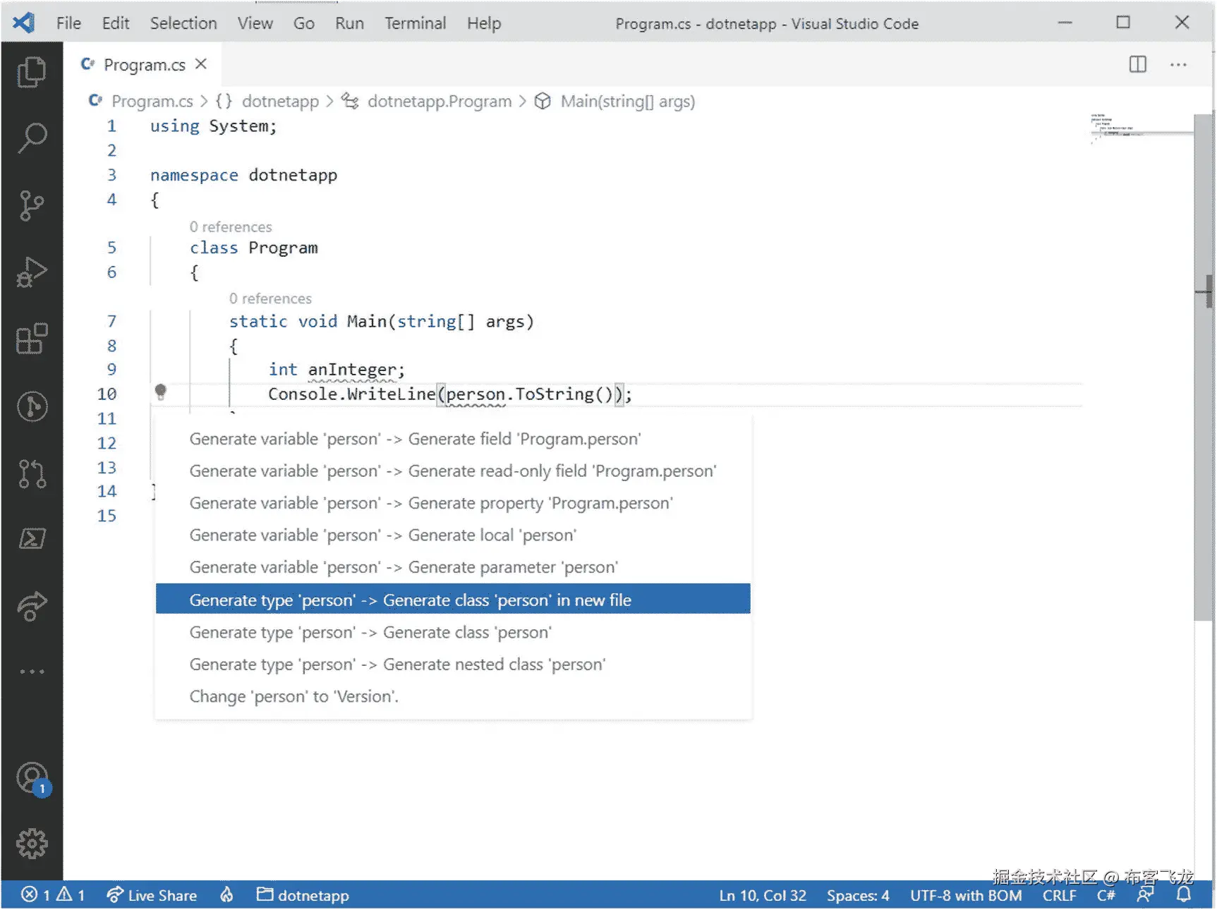Screen dimensions: 1217x910
Task: Choose Generate local 'person' action
Action: point(453,535)
